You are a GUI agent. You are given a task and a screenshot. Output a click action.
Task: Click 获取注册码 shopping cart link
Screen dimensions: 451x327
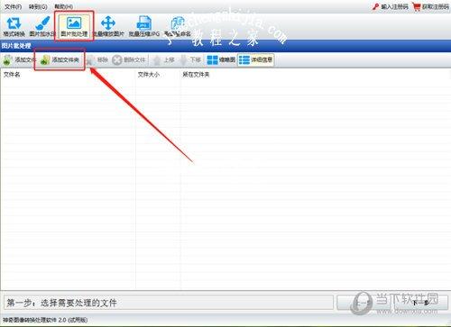pos(430,6)
